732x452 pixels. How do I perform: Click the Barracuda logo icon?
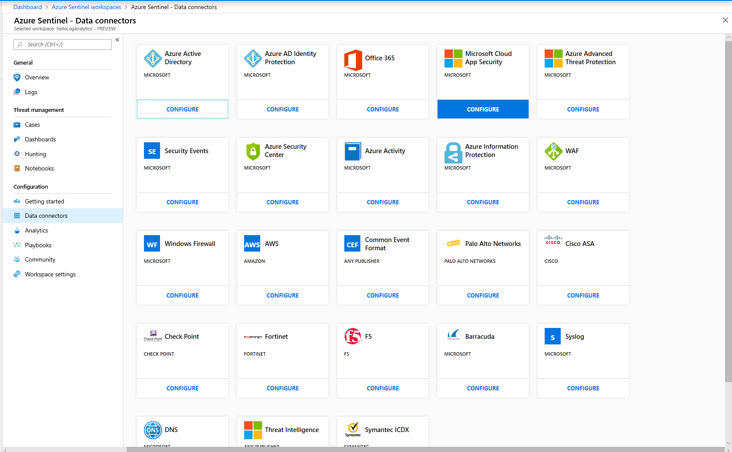[x=454, y=335]
